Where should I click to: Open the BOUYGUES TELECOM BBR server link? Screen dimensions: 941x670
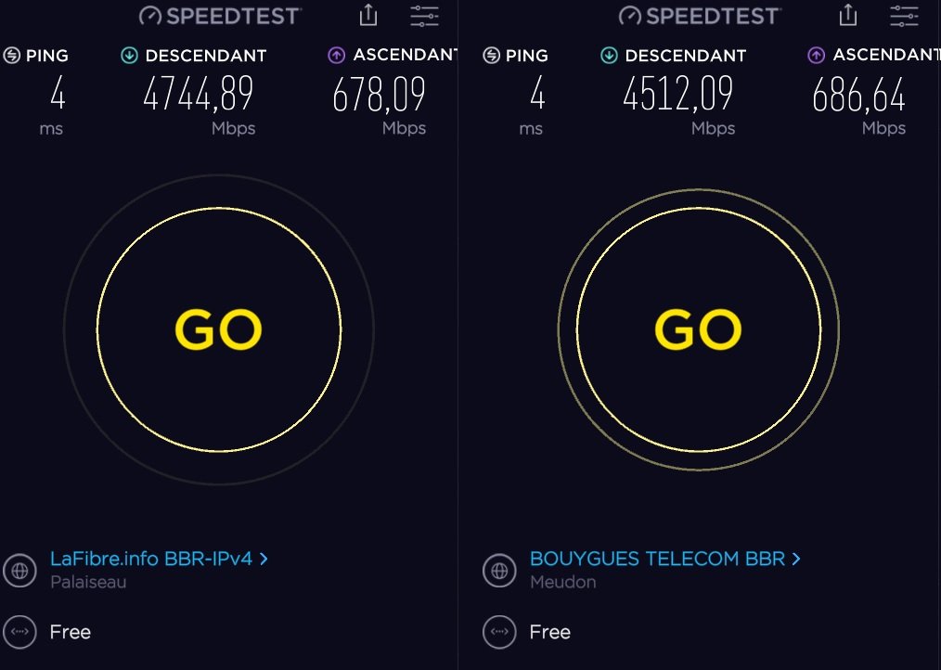(657, 559)
